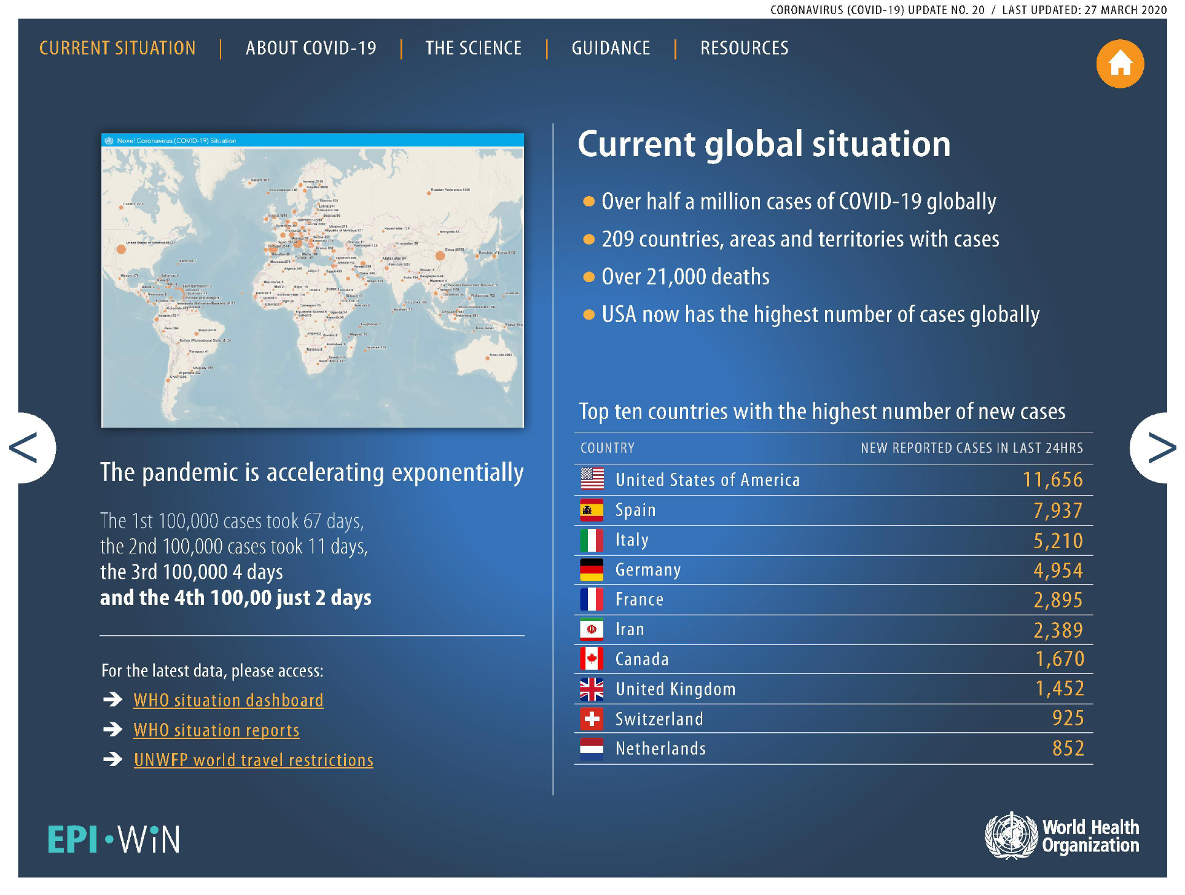
Task: Click the United States flag icon
Action: pos(592,479)
